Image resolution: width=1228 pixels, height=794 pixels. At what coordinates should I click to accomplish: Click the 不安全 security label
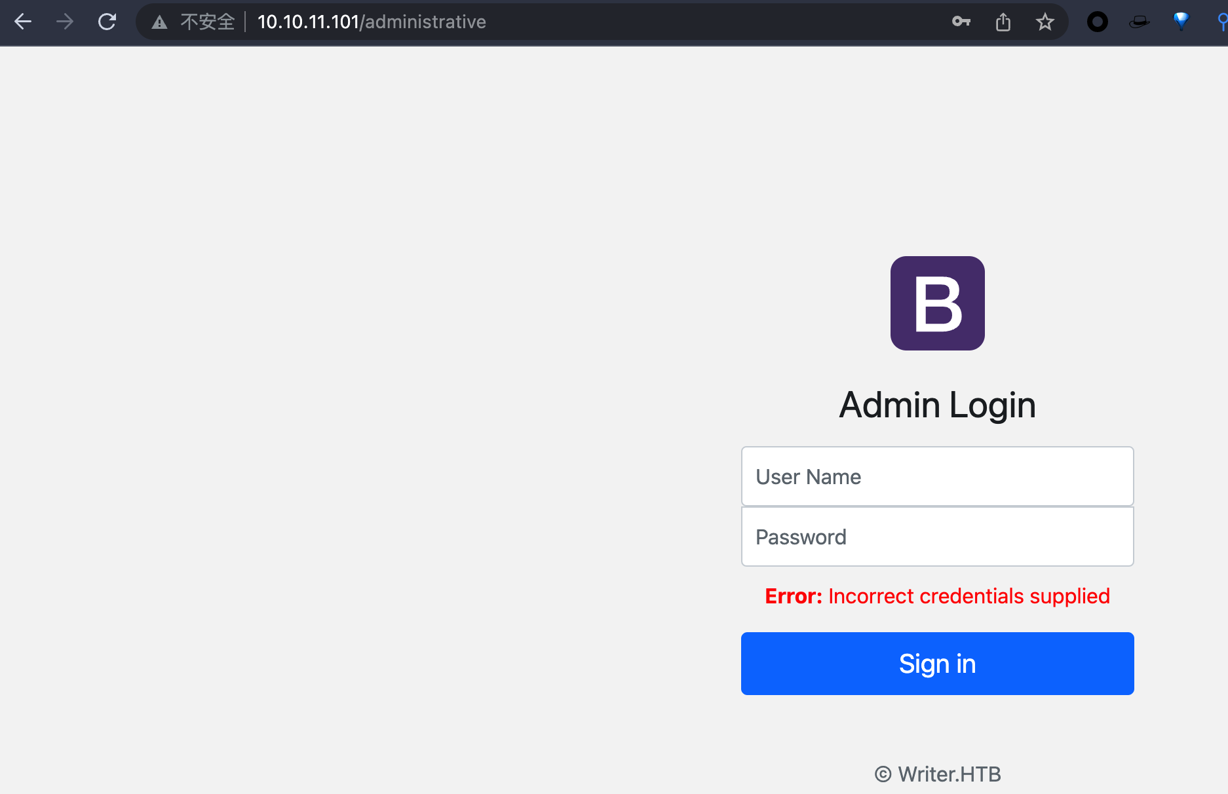coord(208,22)
